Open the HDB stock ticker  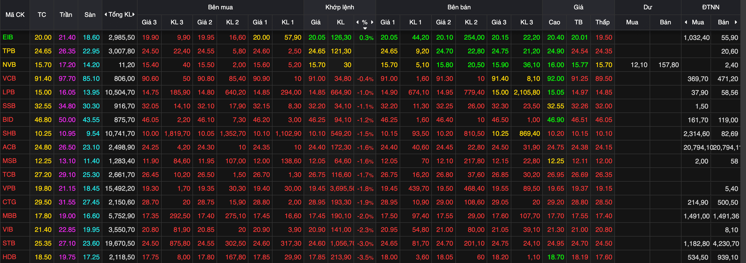(9, 257)
